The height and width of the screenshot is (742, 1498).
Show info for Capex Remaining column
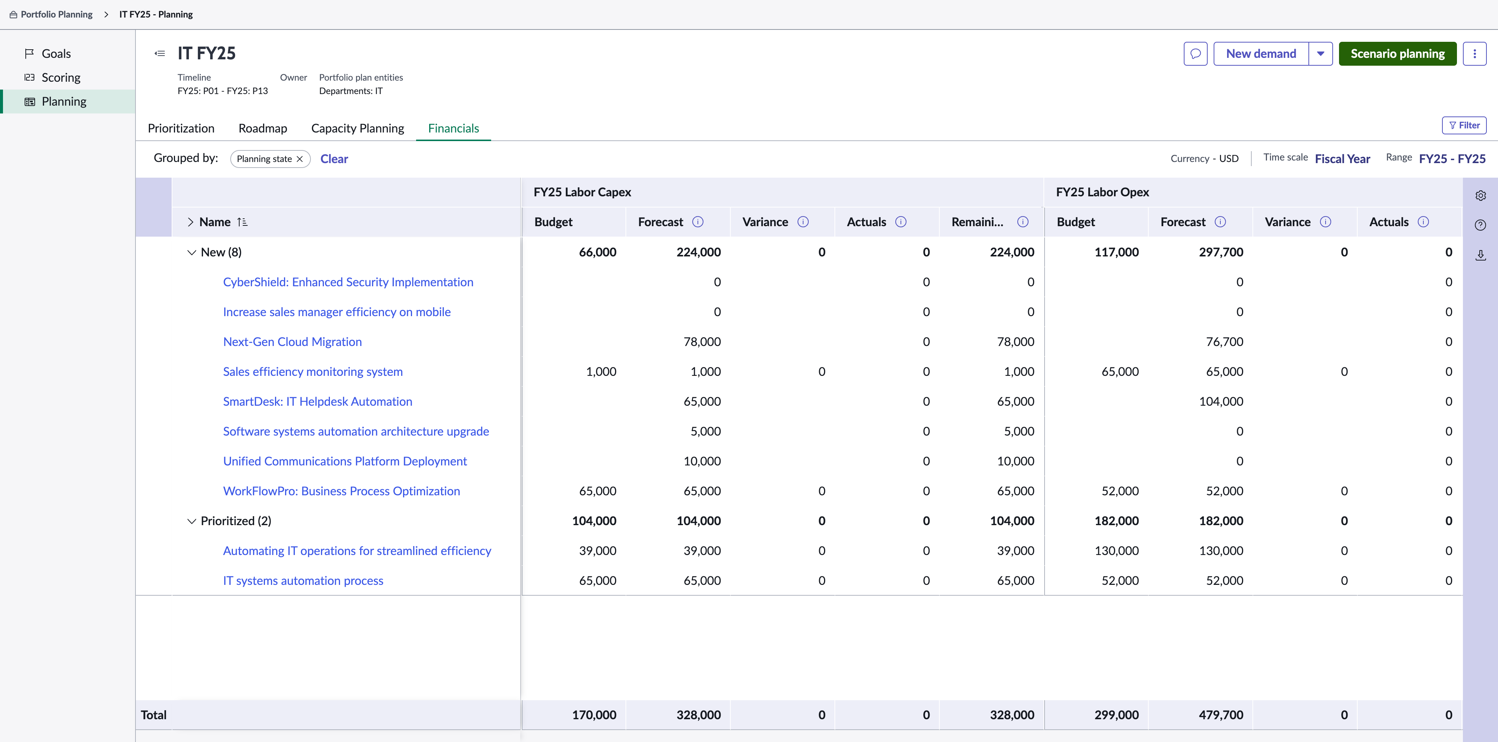1022,222
